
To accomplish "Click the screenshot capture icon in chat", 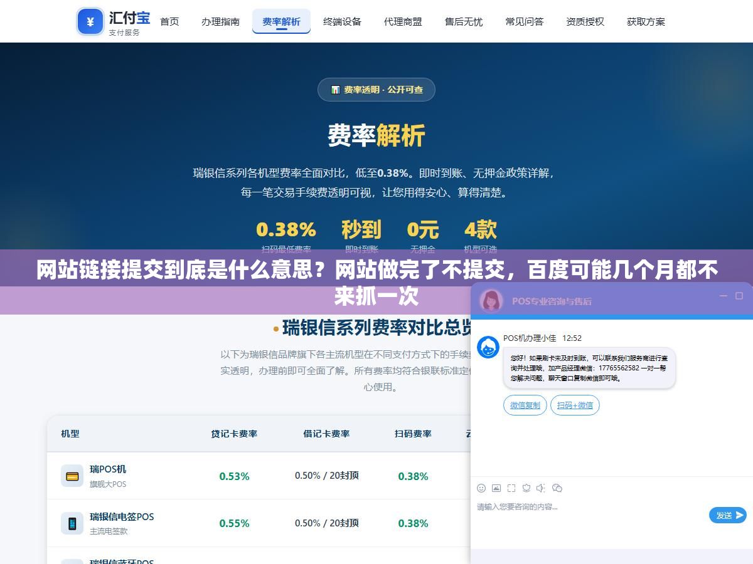I will click(511, 488).
